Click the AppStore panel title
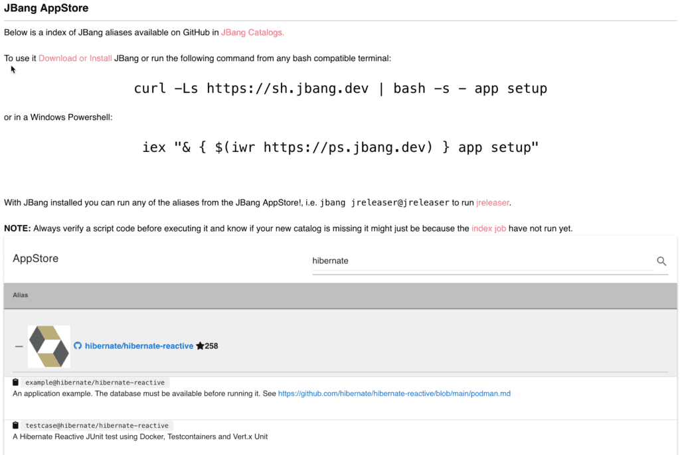680x455 pixels. point(35,258)
